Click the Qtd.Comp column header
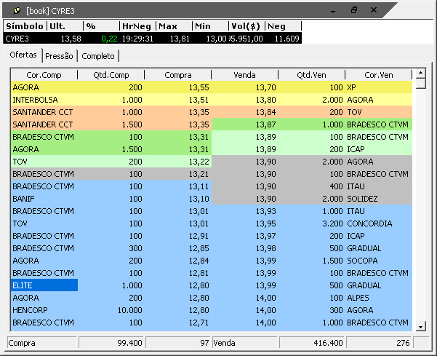437x356 pixels. (111, 75)
